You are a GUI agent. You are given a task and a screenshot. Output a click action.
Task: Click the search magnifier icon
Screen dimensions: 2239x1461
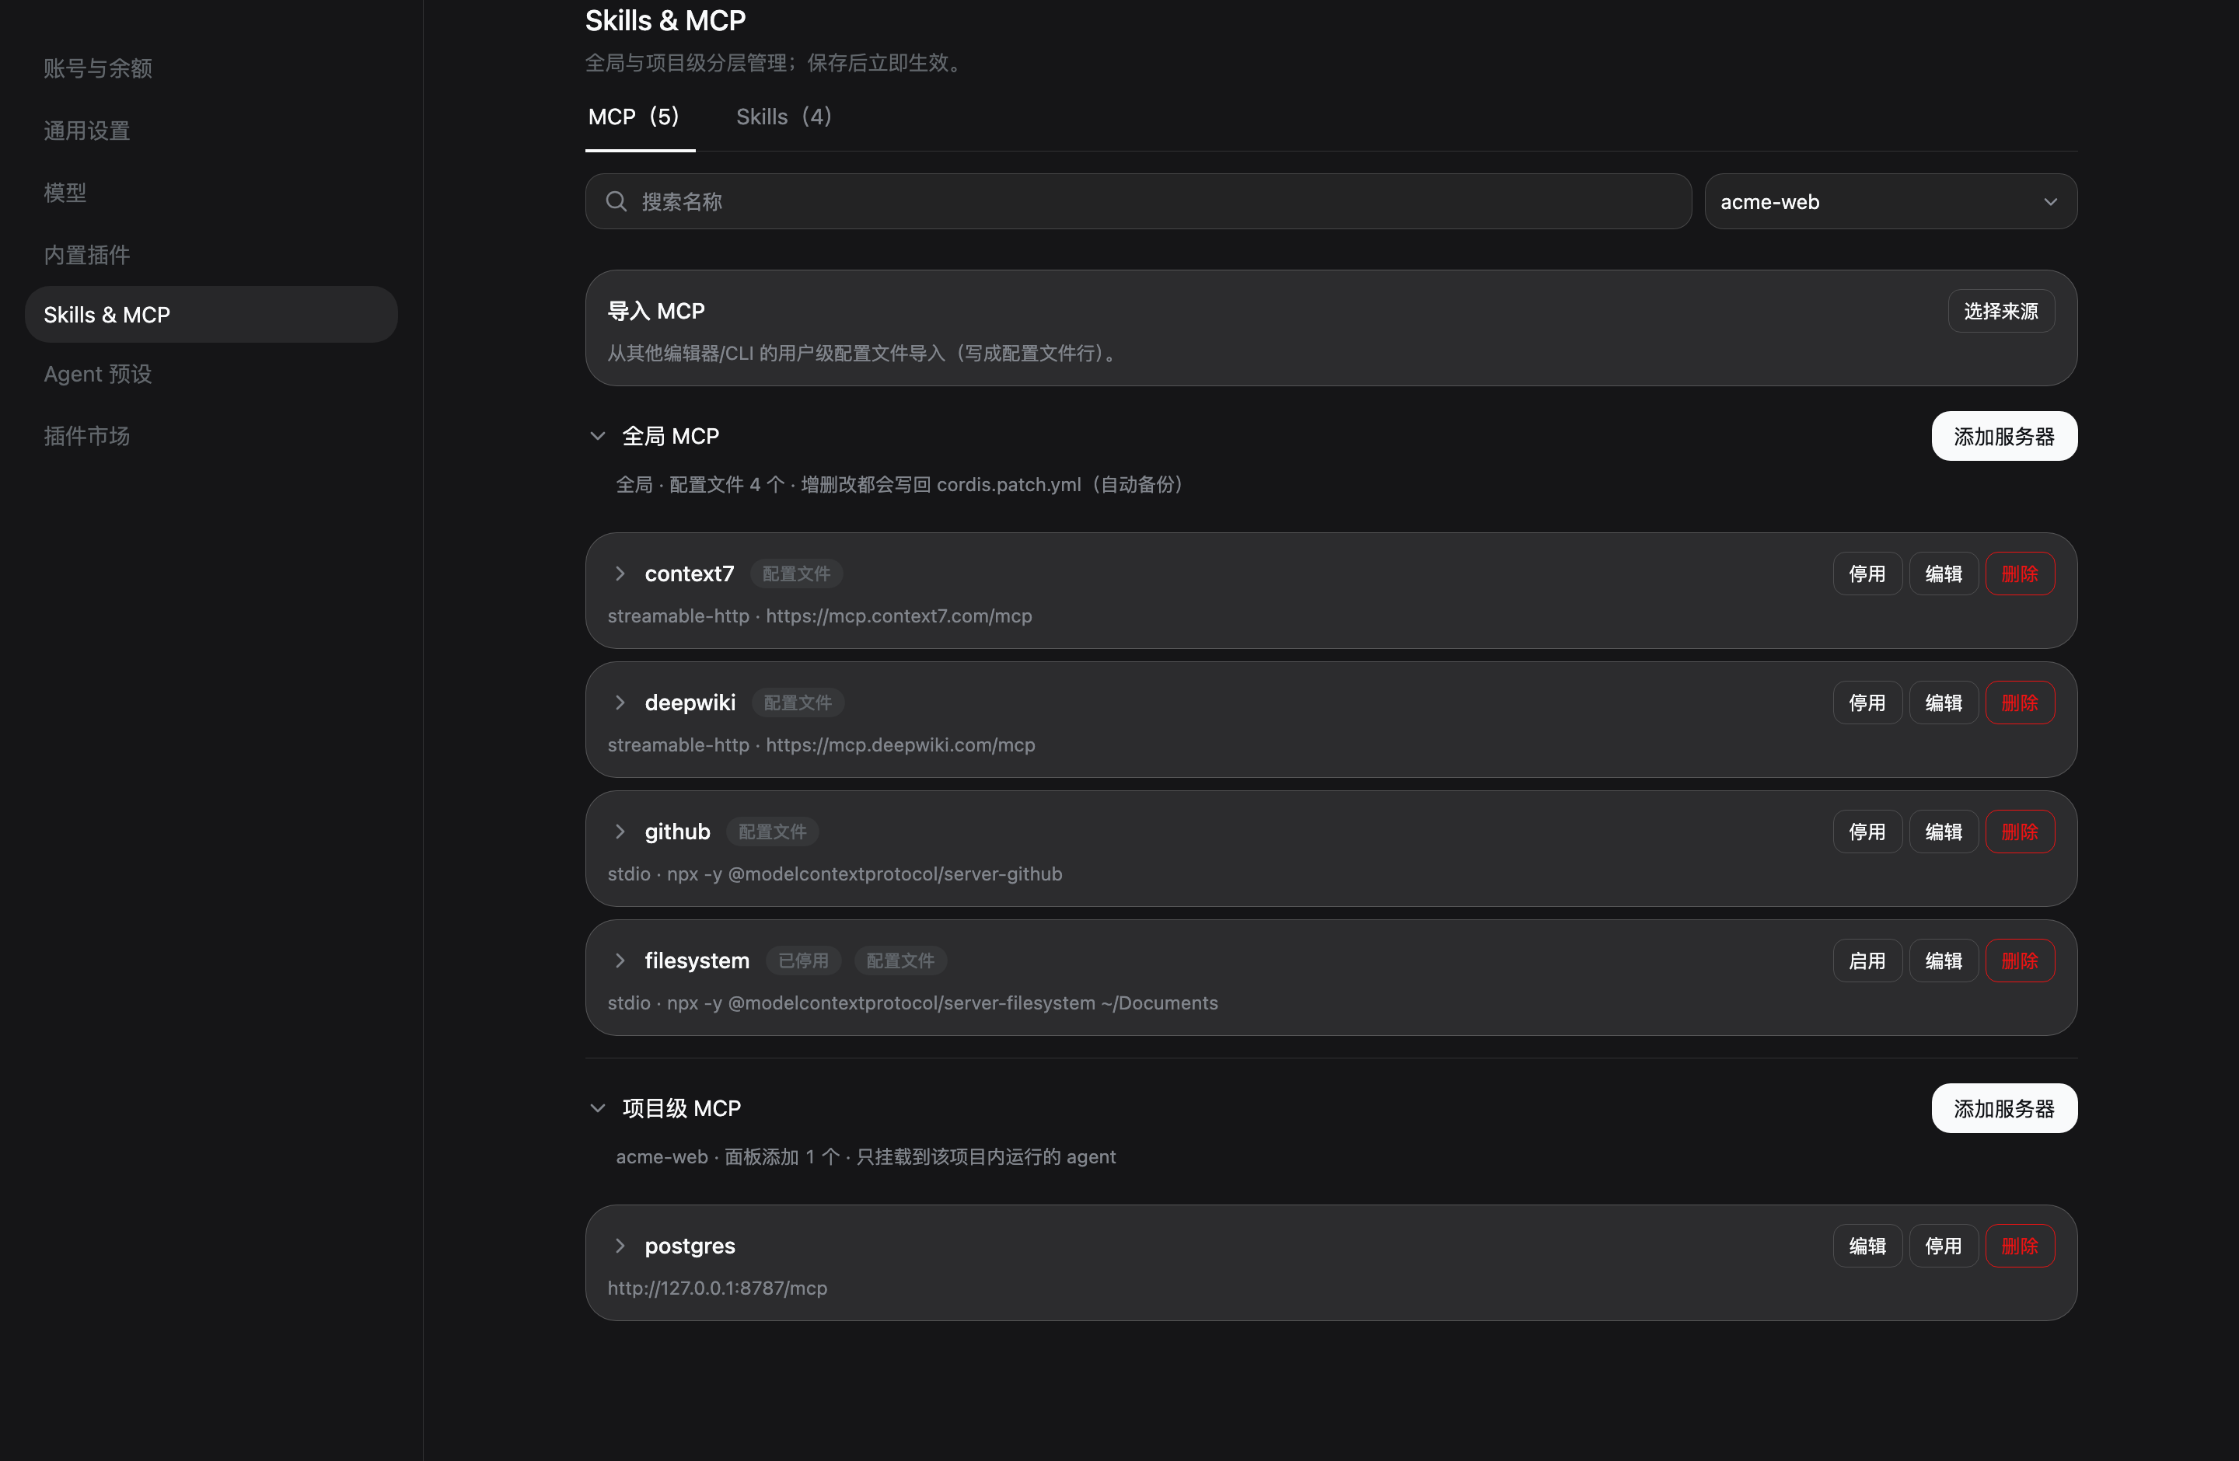coord(617,201)
